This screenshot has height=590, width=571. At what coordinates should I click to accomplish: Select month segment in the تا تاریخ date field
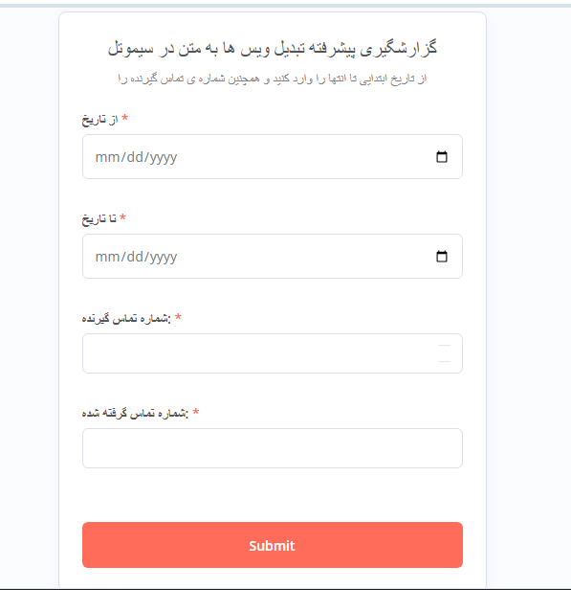pyautogui.click(x=107, y=257)
